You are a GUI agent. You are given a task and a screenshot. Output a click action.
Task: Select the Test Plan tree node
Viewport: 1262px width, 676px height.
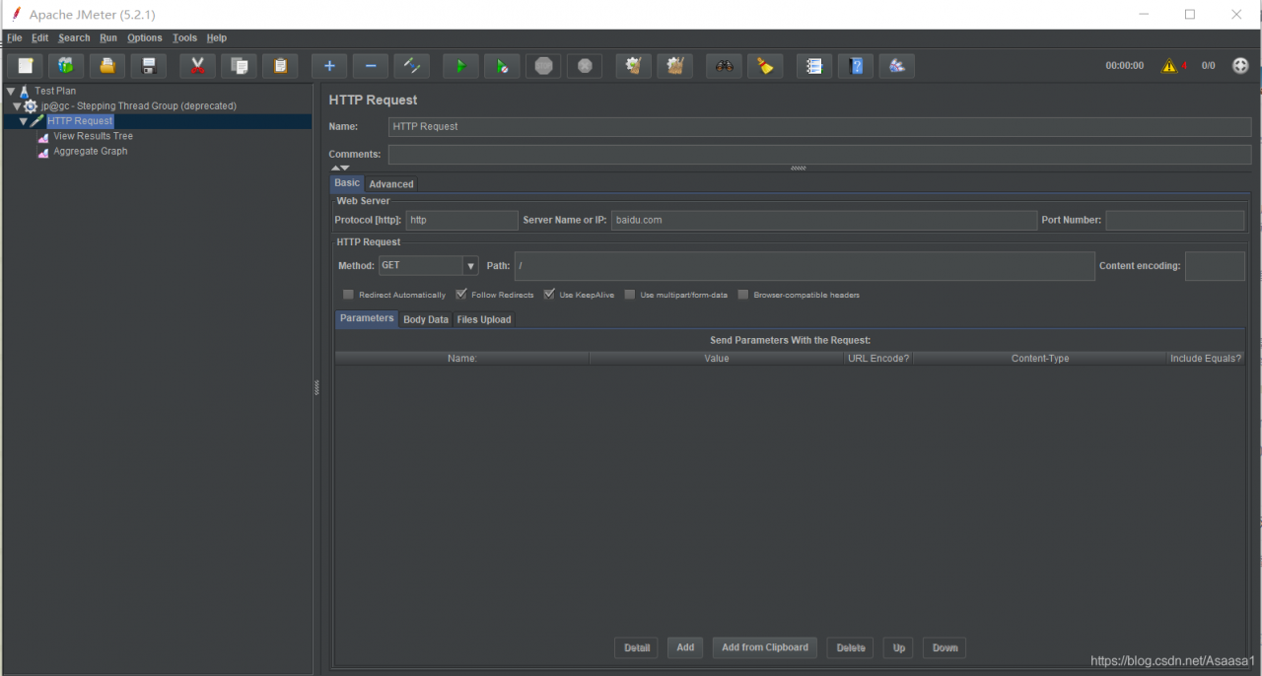55,91
